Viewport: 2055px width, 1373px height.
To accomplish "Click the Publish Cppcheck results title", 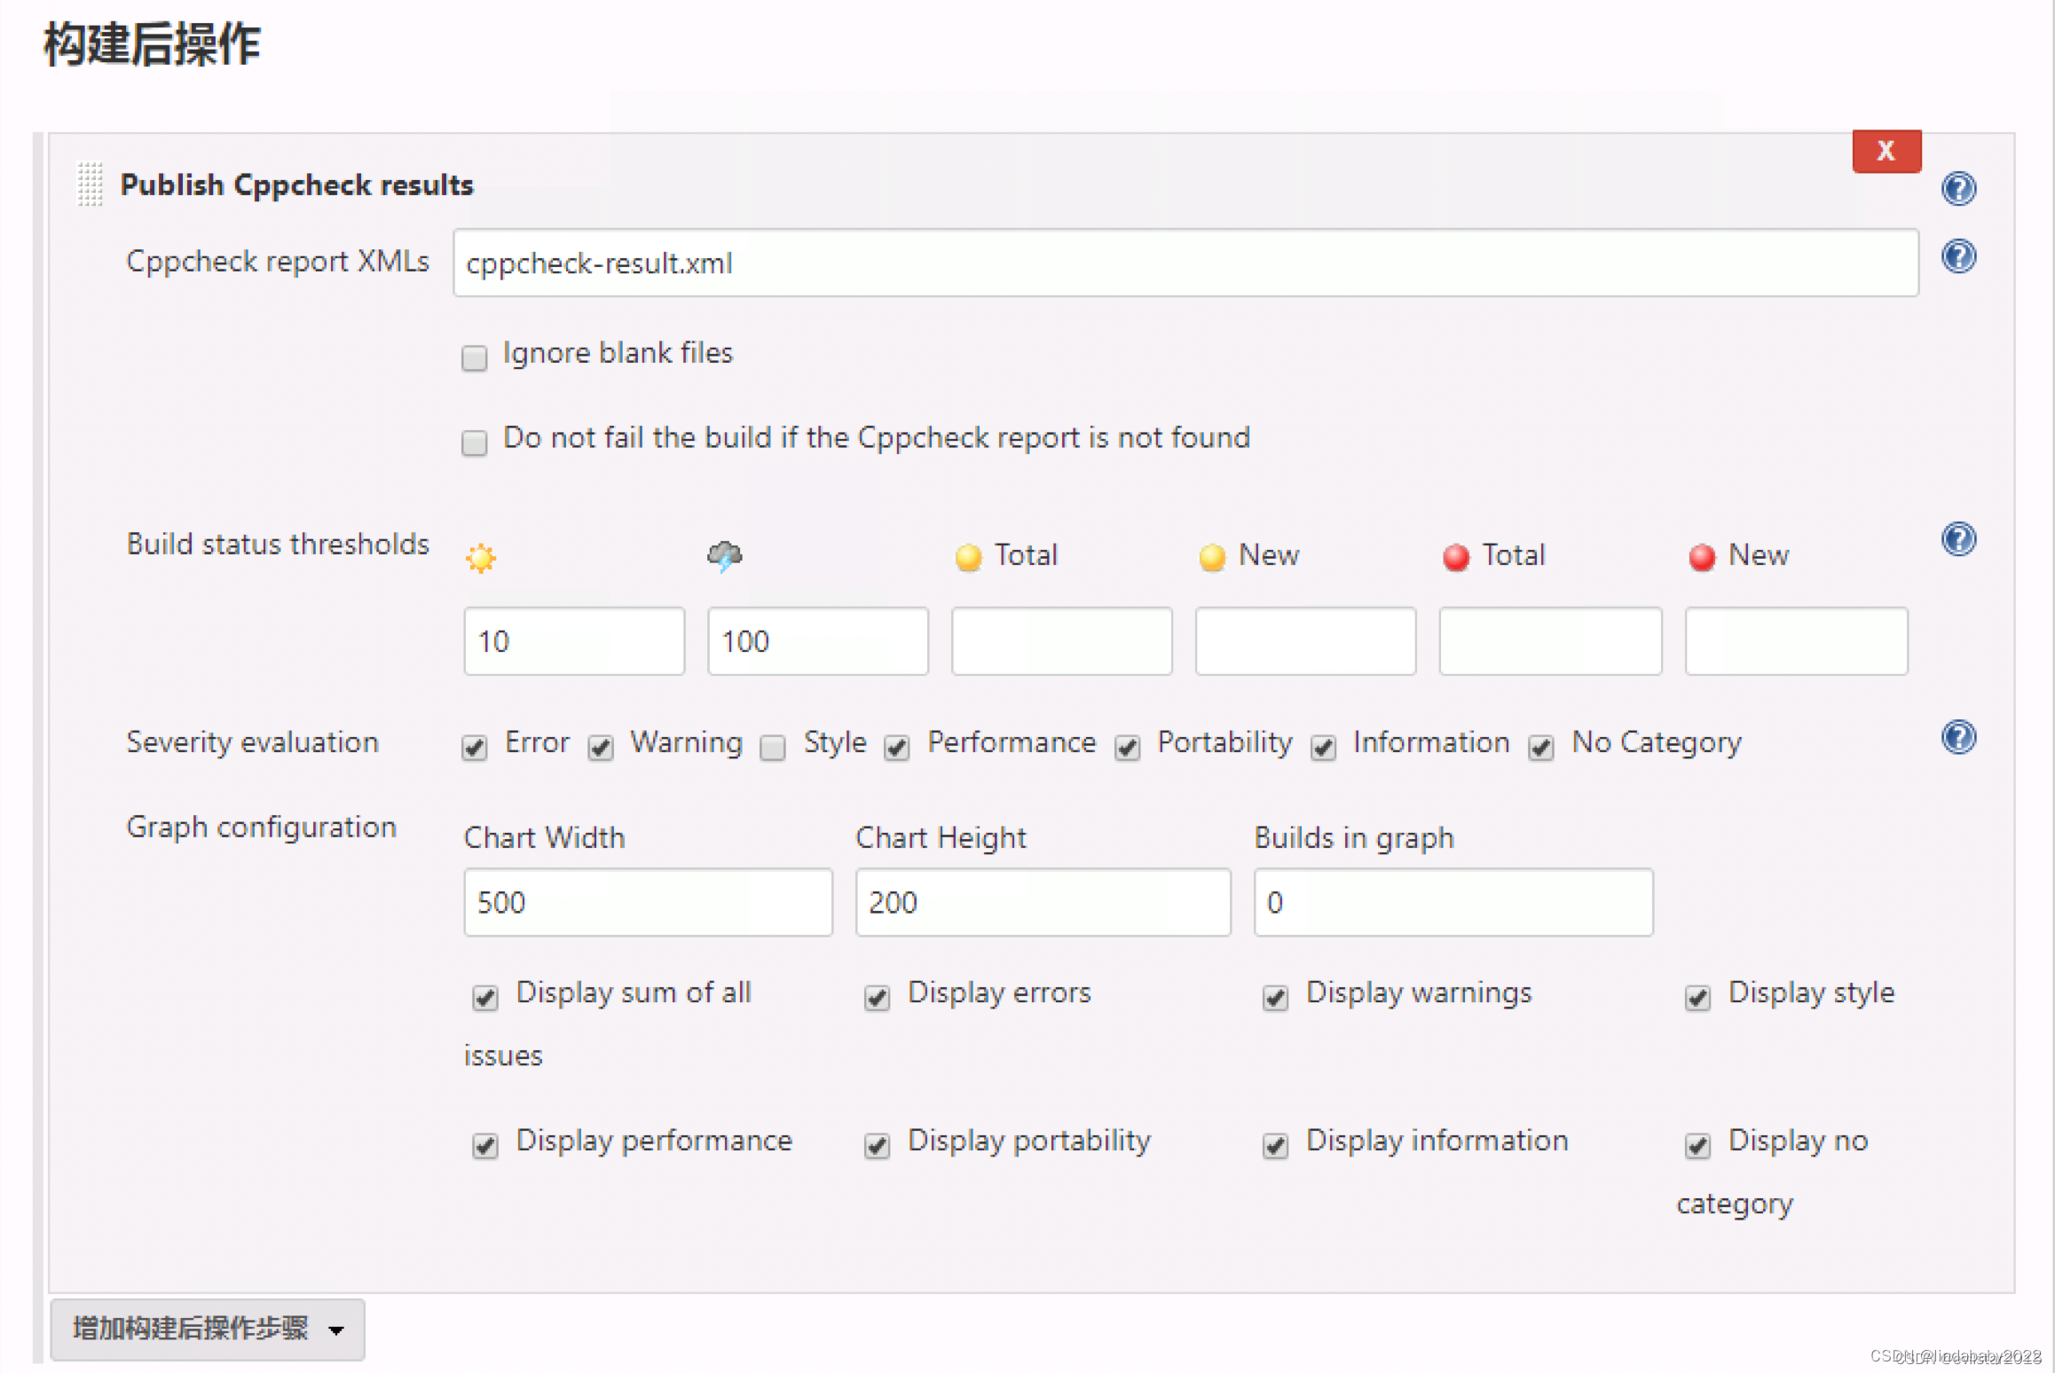I will point(296,184).
